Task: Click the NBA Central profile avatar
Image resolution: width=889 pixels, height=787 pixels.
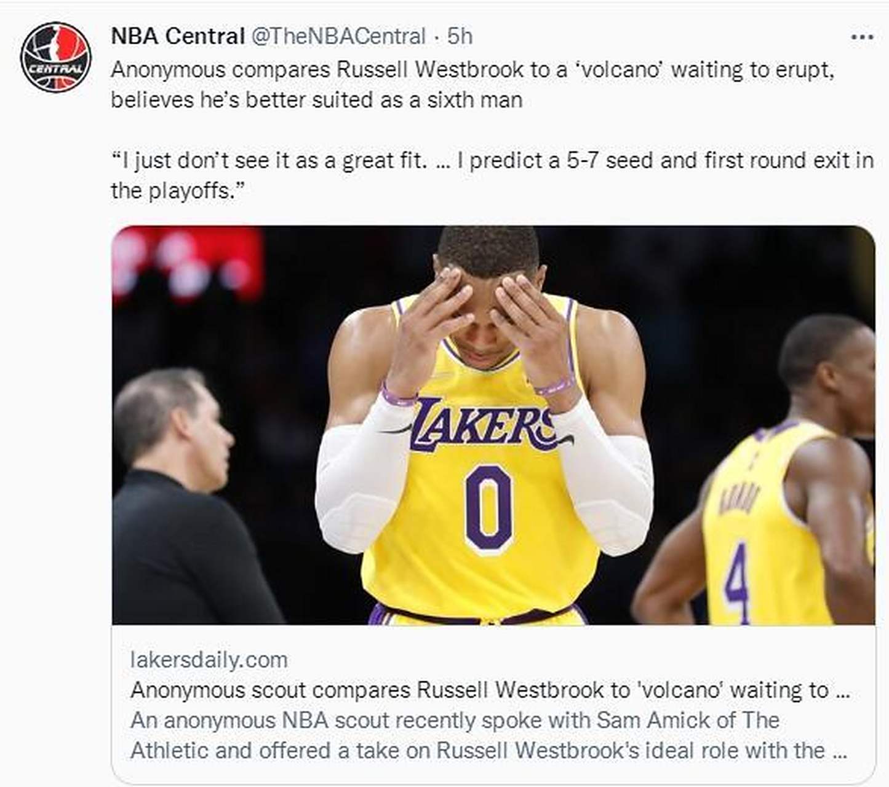Action: (55, 57)
